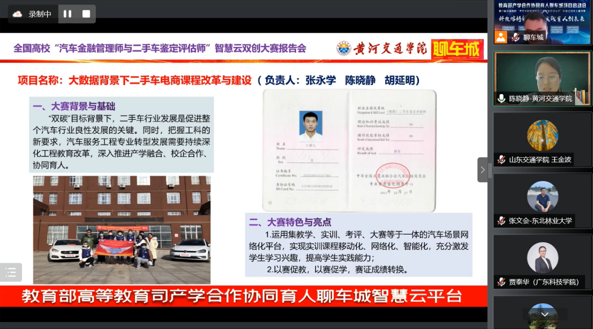Select 王金波's avatar with autumn tree photo
Screen dimensions: 593x329
tap(543, 135)
